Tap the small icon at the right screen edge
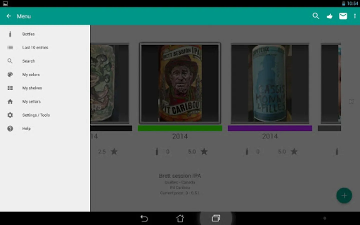Image resolution: width=360 pixels, height=225 pixels. click(351, 102)
